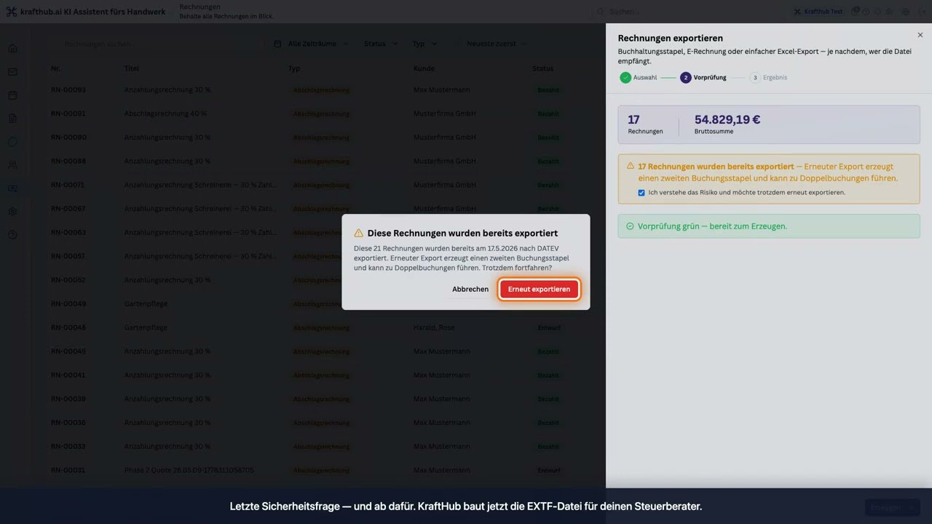
Task: Open the Typ filter dropdown
Action: [425, 44]
